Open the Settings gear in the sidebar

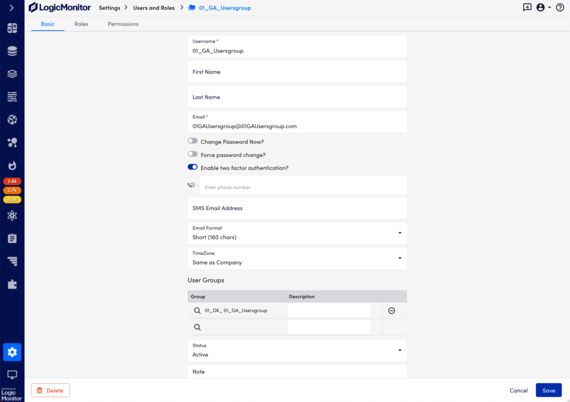click(x=12, y=352)
